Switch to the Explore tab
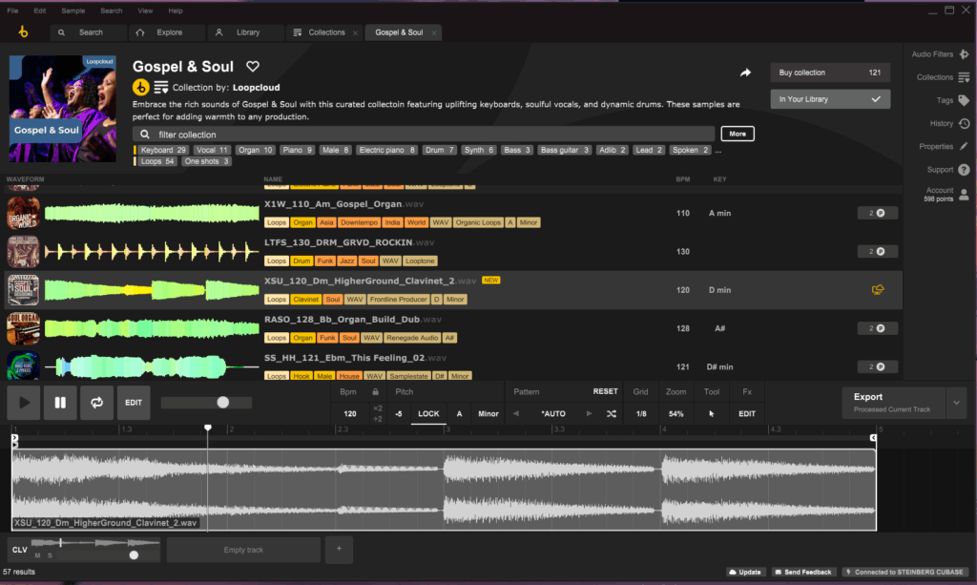Image resolution: width=977 pixels, height=585 pixels. pyautogui.click(x=160, y=32)
